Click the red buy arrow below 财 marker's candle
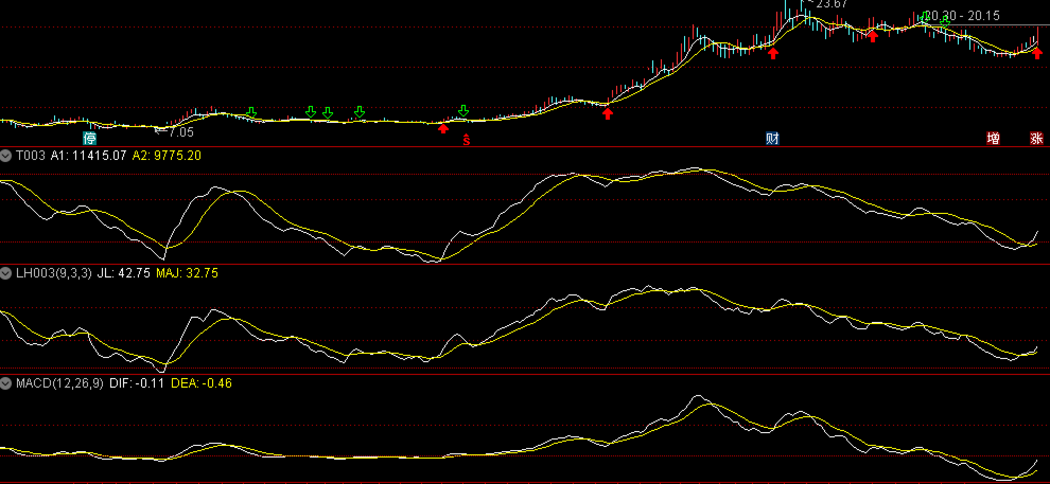 773,53
